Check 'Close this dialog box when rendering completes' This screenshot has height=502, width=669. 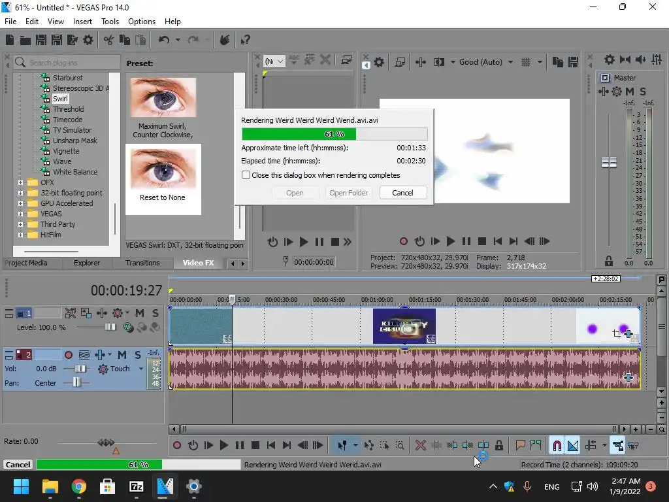tap(246, 175)
